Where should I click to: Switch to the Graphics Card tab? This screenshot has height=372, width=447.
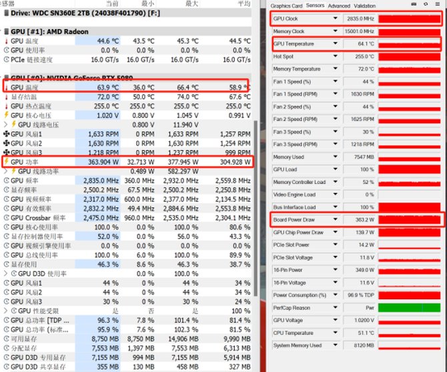[286, 6]
